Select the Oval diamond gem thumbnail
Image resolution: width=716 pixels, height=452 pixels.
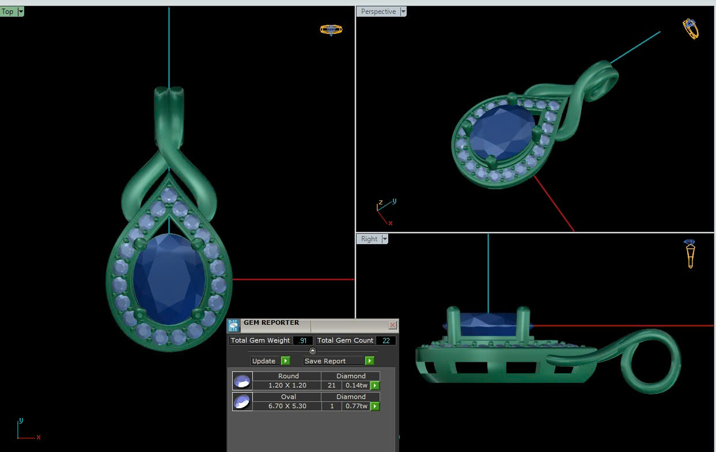pos(243,401)
